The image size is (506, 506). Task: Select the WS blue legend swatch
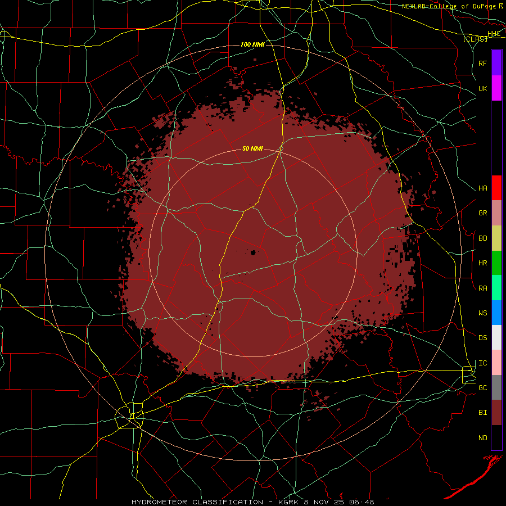pyautogui.click(x=496, y=313)
